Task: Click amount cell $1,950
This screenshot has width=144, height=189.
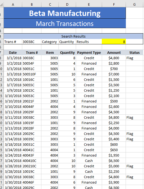Action: point(114,155)
